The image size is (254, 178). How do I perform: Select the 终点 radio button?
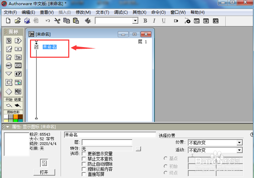click(x=165, y=173)
